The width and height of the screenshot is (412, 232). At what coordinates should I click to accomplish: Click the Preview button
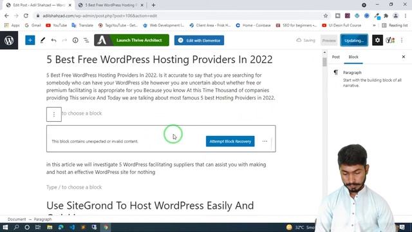tap(329, 41)
